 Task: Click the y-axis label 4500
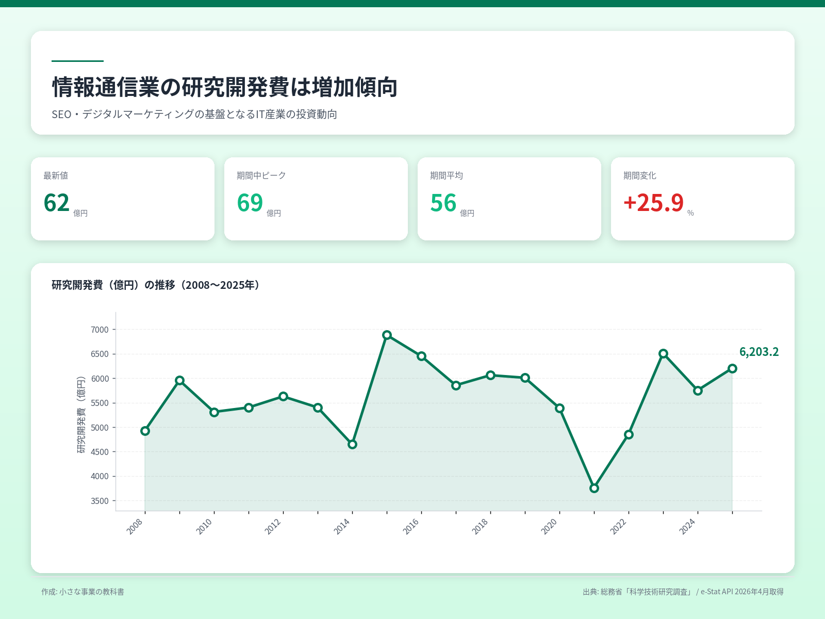(100, 452)
